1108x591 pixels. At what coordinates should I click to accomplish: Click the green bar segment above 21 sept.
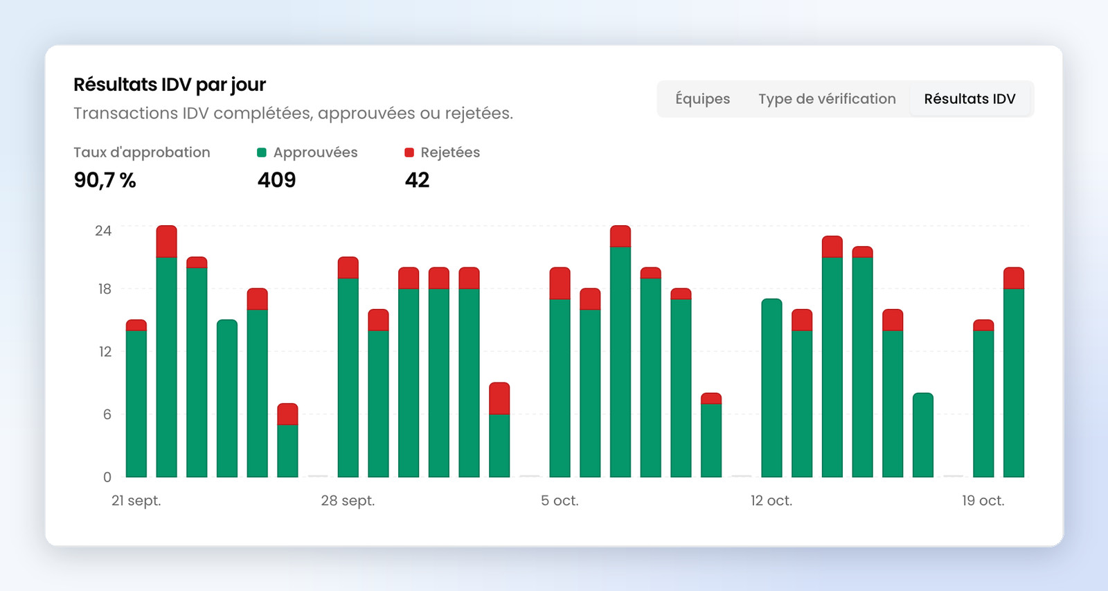coord(136,404)
